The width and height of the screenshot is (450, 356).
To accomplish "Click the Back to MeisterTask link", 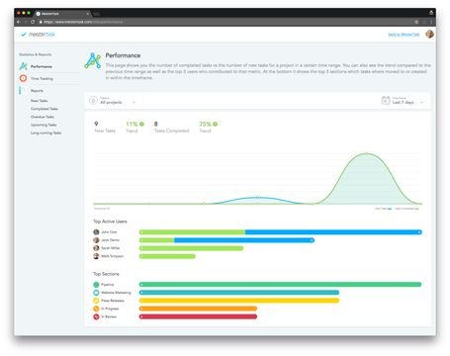I will (404, 35).
